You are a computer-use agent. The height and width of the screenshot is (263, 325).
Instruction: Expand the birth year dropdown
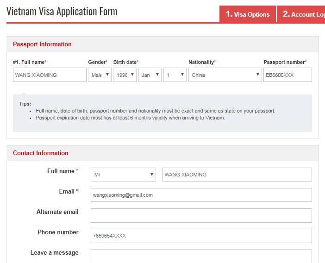coord(125,75)
